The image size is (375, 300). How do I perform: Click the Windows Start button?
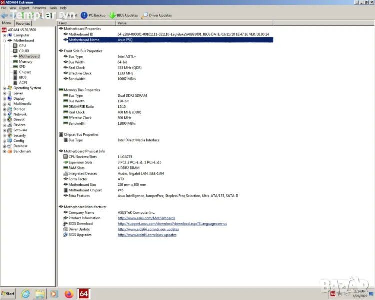[x=8, y=294]
